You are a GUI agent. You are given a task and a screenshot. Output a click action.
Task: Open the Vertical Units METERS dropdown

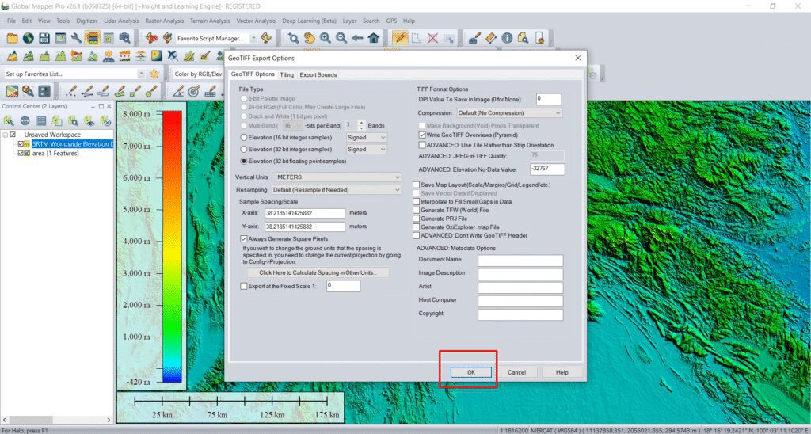pyautogui.click(x=339, y=177)
